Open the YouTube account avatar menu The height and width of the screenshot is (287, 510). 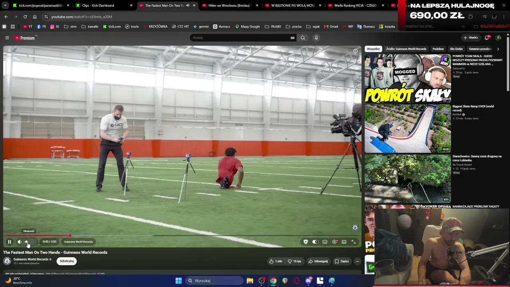pos(498,38)
